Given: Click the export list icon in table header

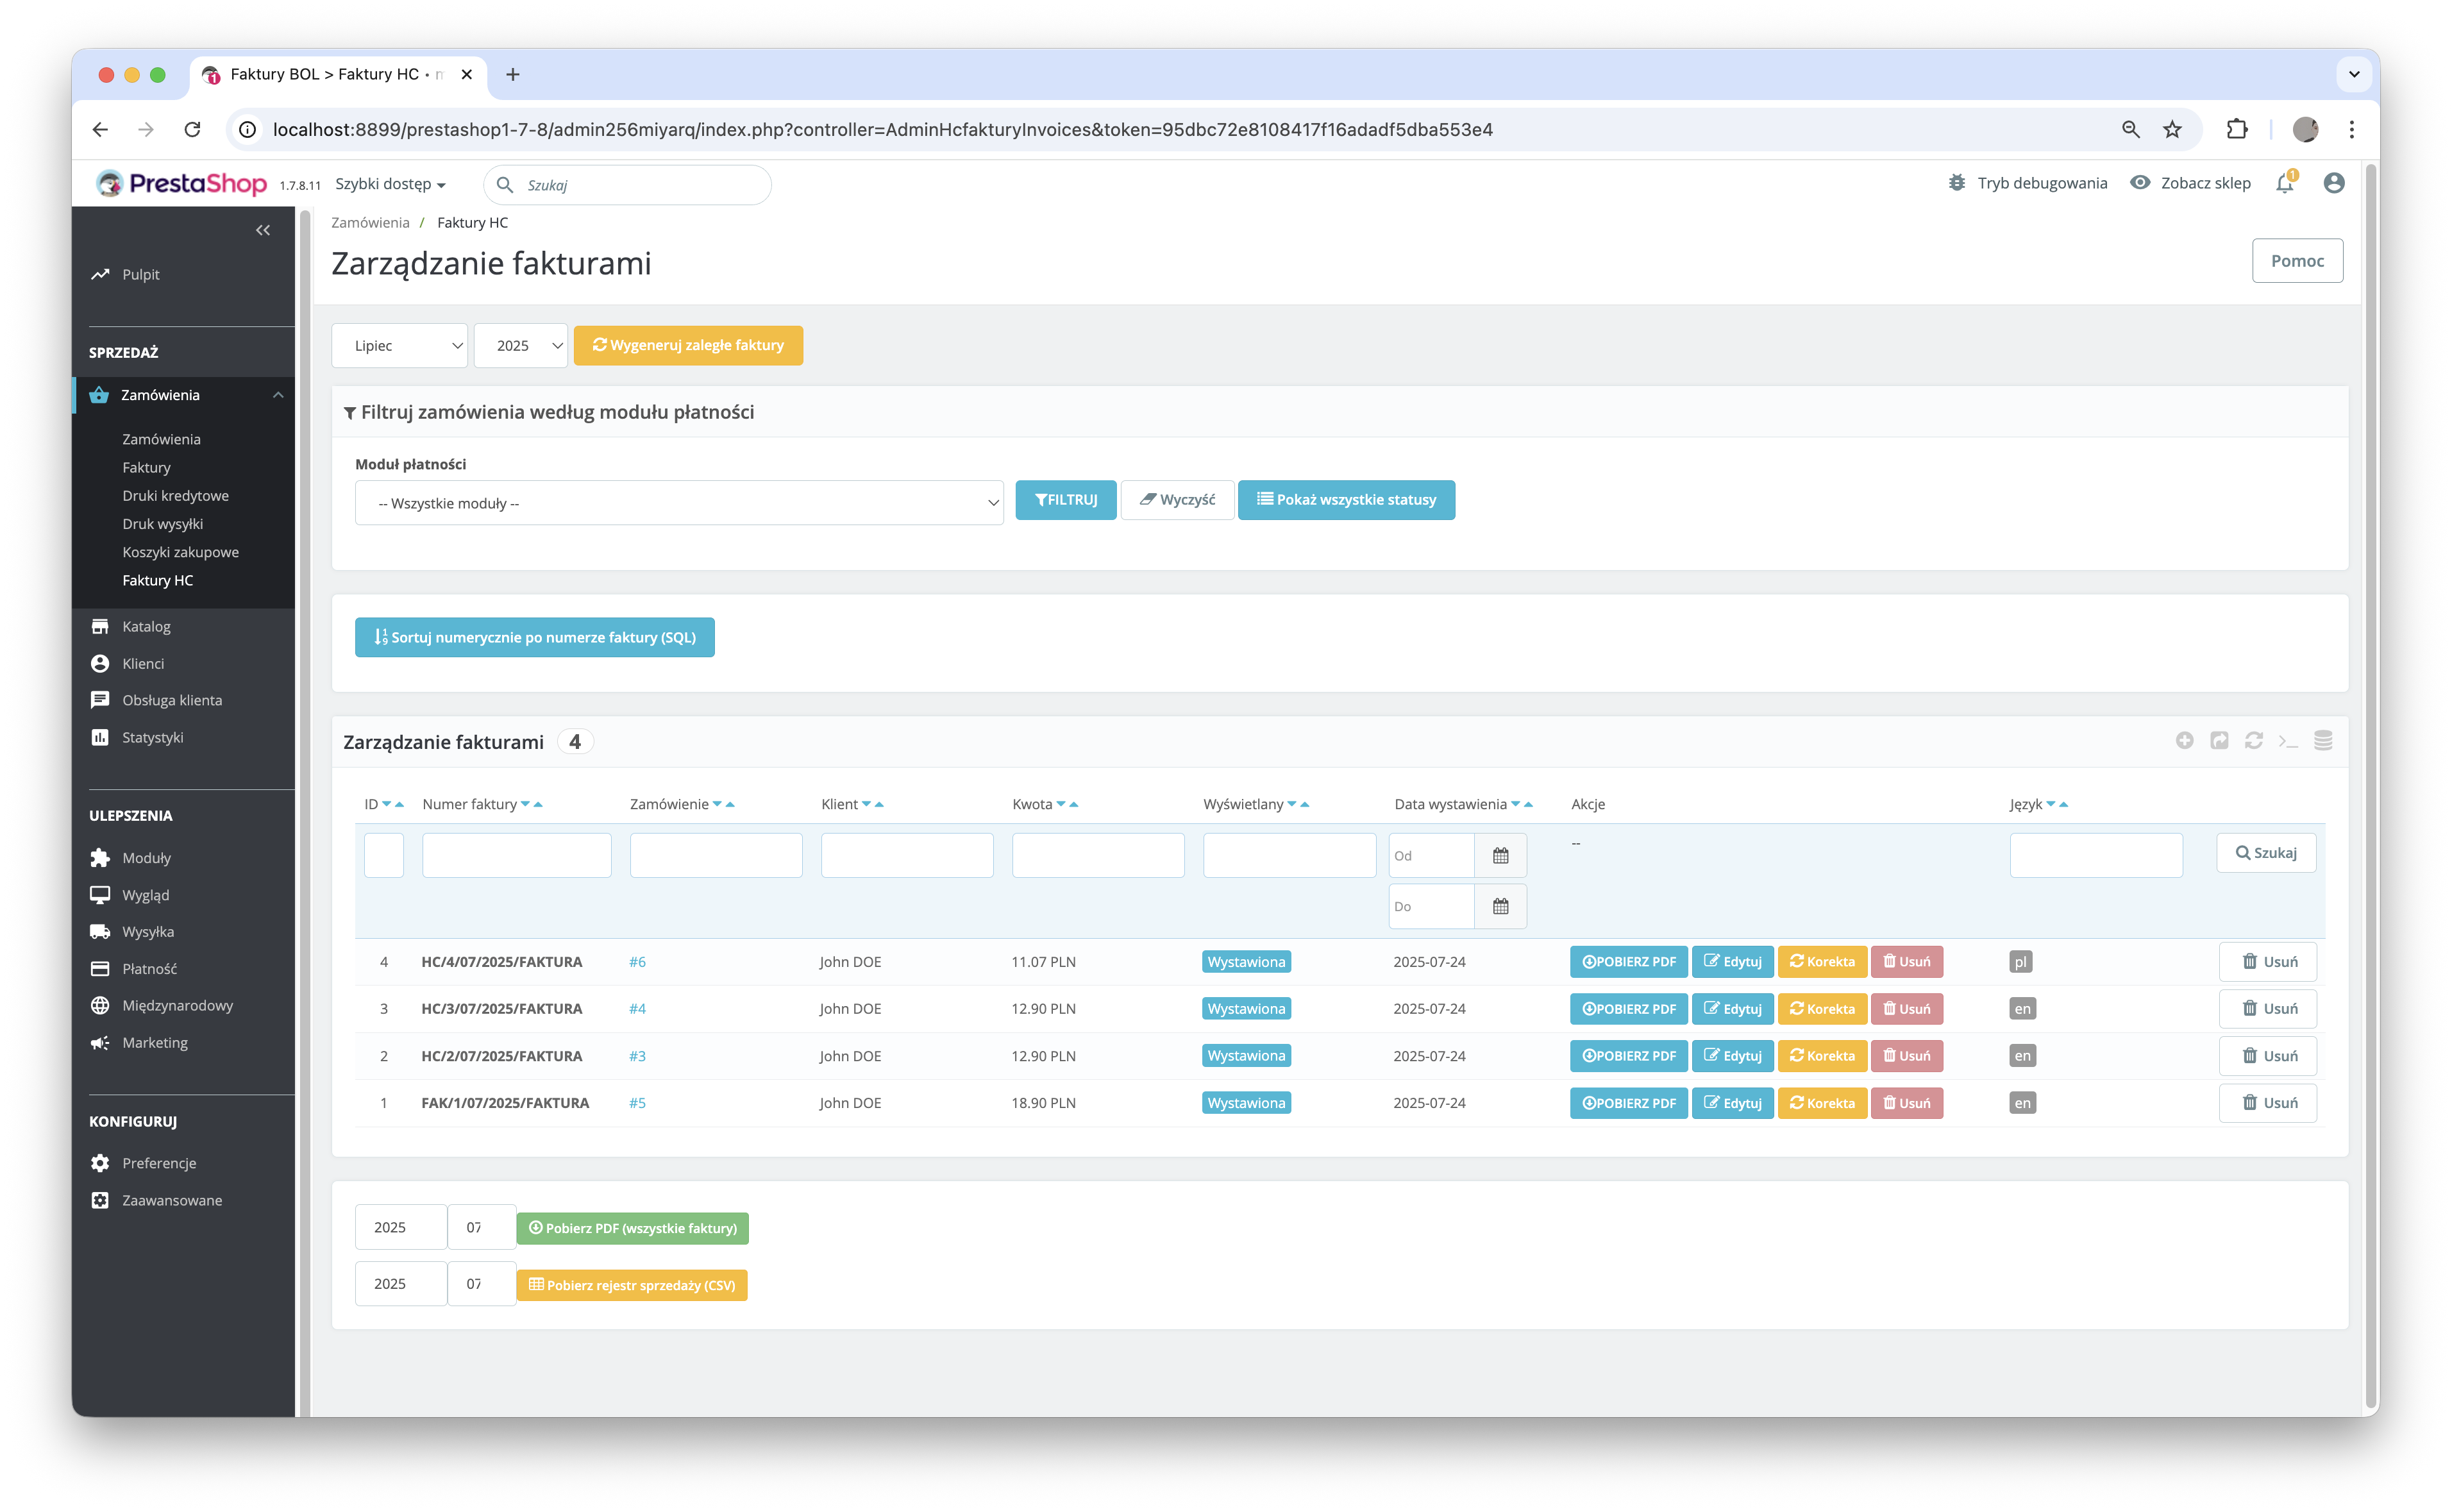Looking at the screenshot, I should point(2219,740).
